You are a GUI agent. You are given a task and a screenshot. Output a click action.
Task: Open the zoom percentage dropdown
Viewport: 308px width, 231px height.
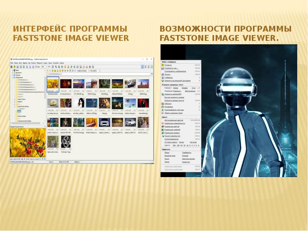46,67
